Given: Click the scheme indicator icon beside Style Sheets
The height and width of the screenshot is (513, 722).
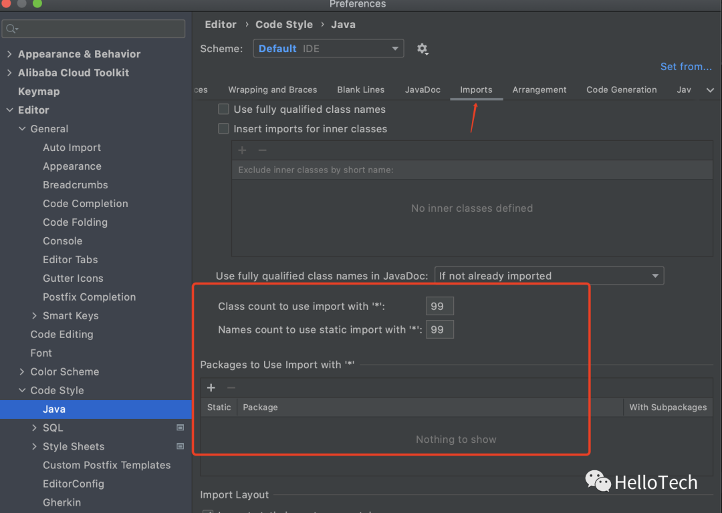Looking at the screenshot, I should [180, 446].
